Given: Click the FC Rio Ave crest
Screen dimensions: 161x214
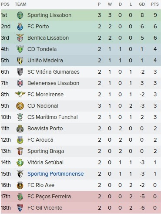Looking at the screenshot, I should click(x=20, y=185).
